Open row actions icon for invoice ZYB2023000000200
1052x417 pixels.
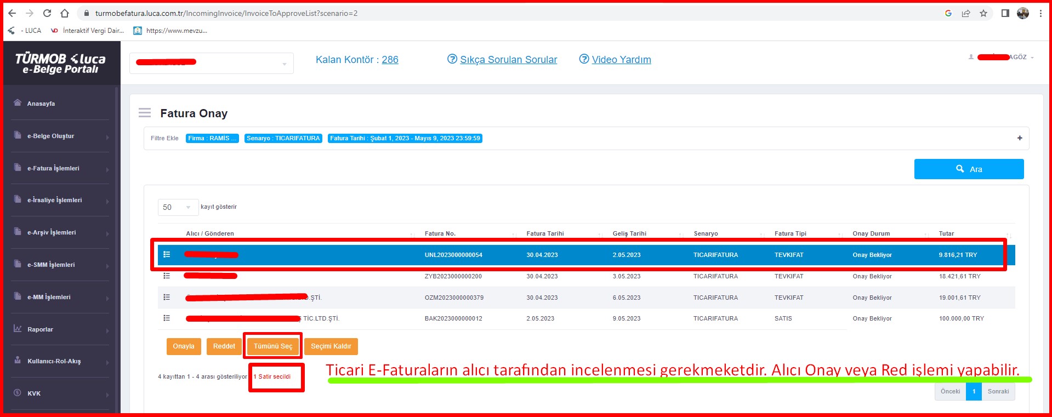[x=167, y=276]
